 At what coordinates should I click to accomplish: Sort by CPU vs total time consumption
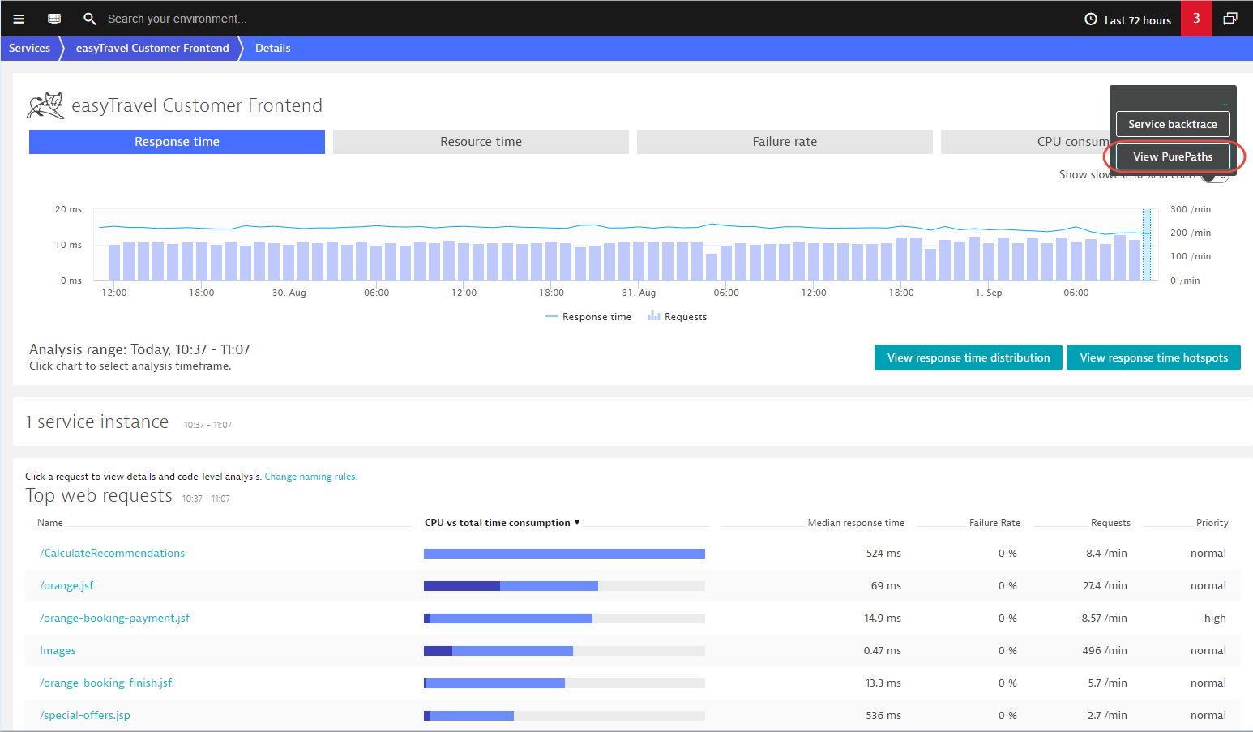click(x=502, y=523)
